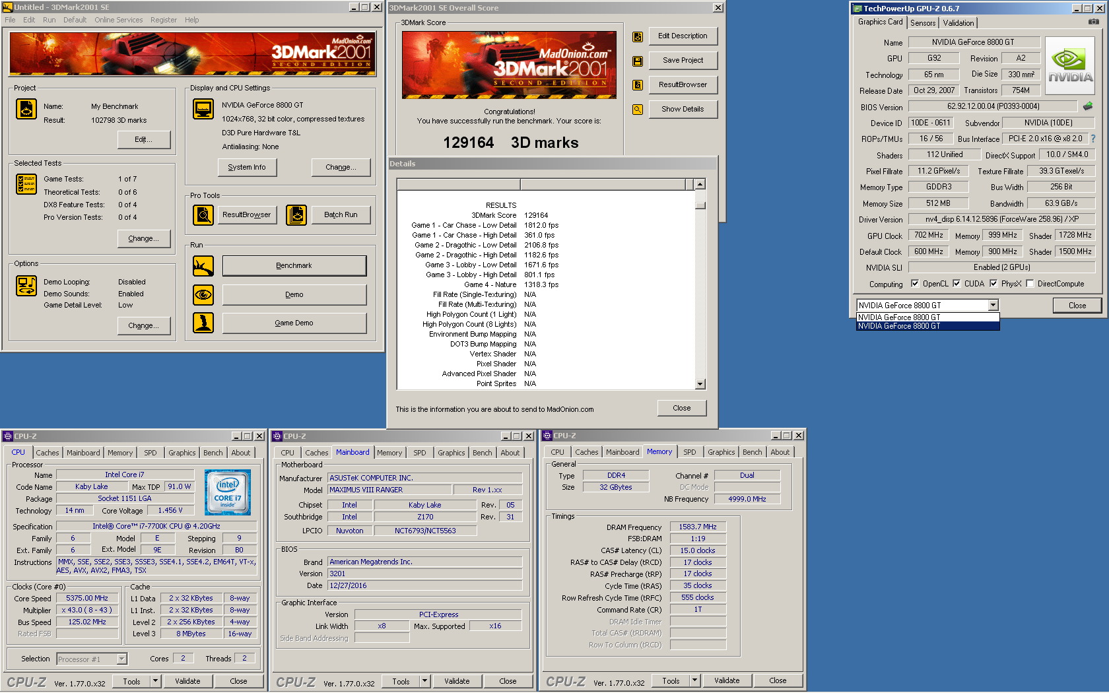The height and width of the screenshot is (693, 1109).
Task: Click the Demo eye icon
Action: pos(203,294)
